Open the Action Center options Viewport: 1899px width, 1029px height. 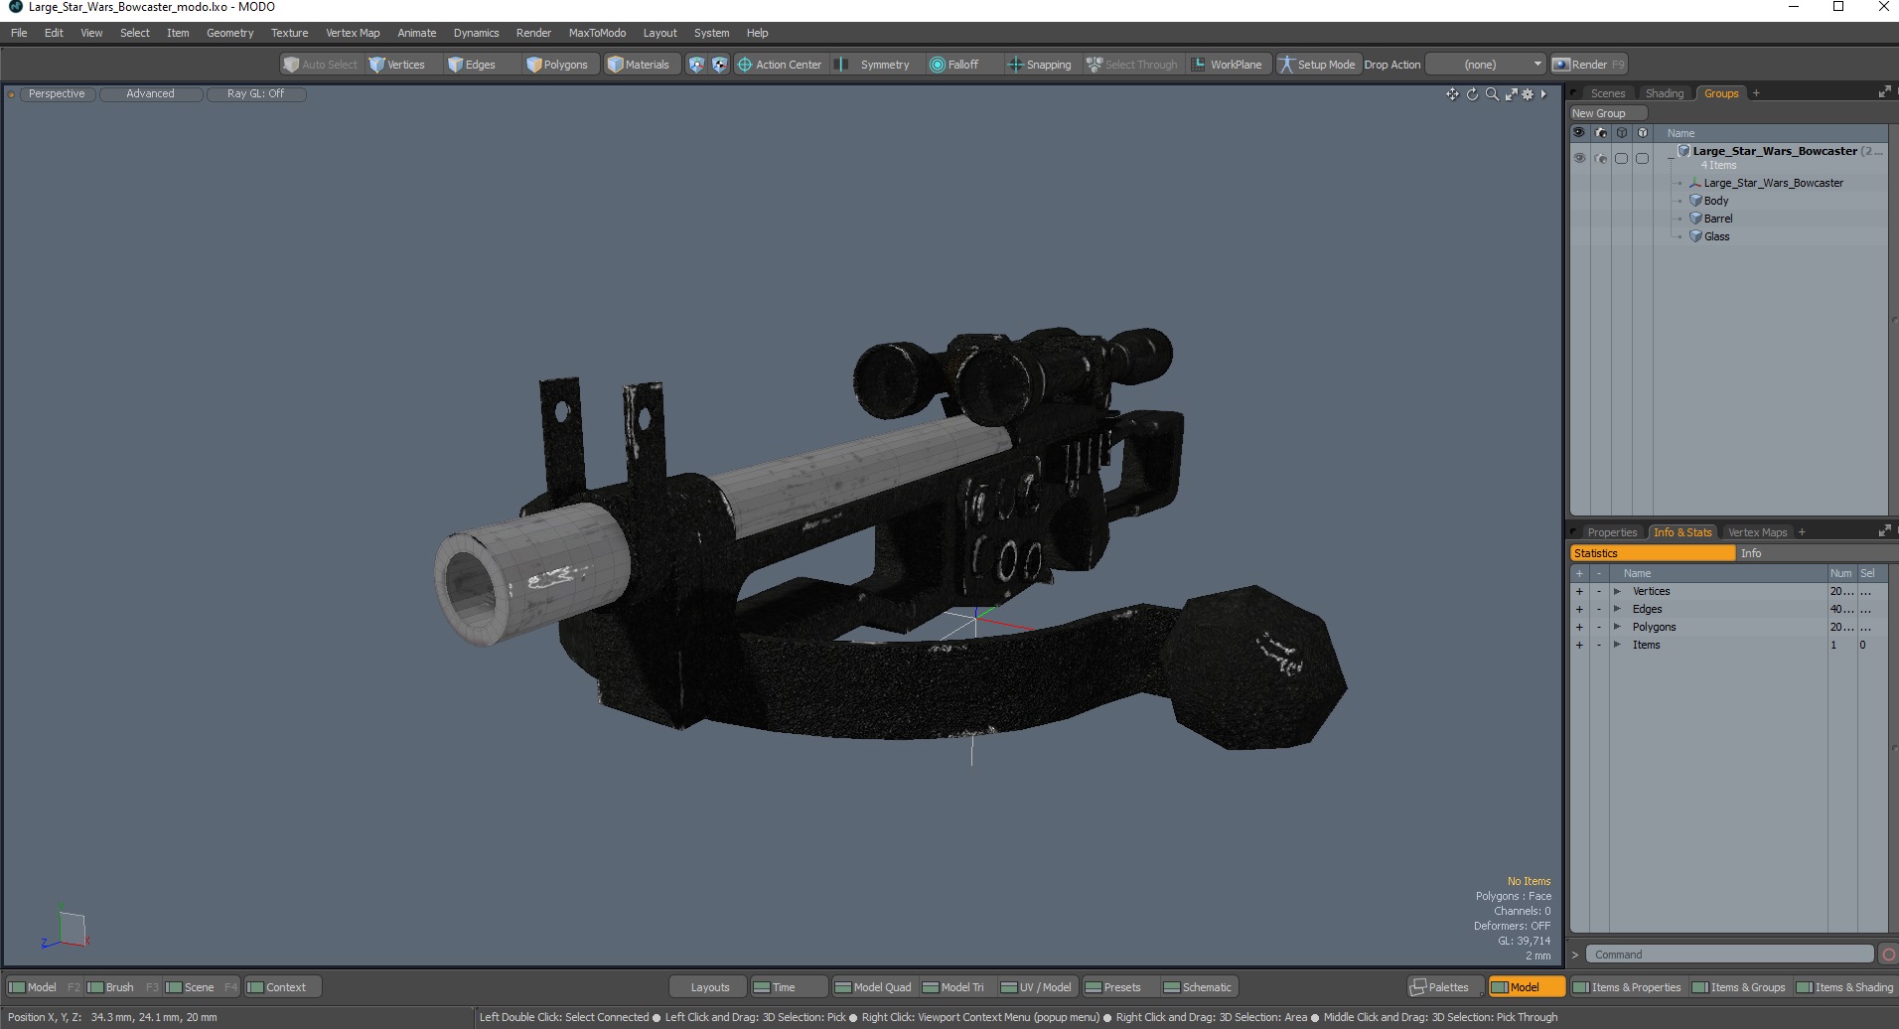click(x=780, y=65)
